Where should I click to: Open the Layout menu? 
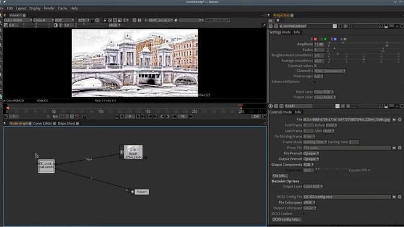click(21, 8)
